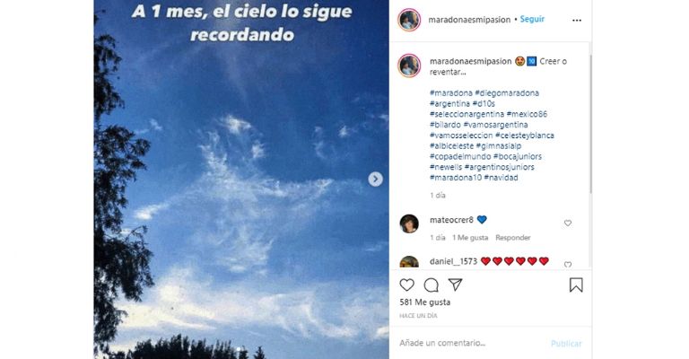The image size is (689, 359).
Task: Go to next photo arrow
Action: [x=375, y=179]
